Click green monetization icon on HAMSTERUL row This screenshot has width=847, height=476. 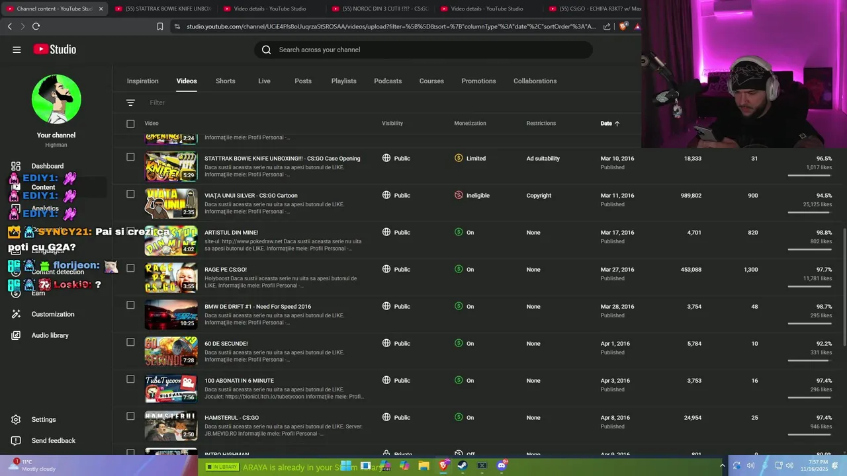coord(459,417)
